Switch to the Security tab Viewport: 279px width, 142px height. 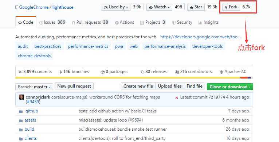tap(182, 22)
